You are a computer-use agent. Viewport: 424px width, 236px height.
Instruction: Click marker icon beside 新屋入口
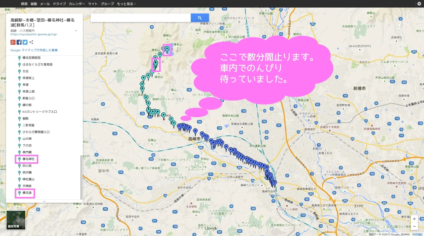pyautogui.click(x=19, y=98)
